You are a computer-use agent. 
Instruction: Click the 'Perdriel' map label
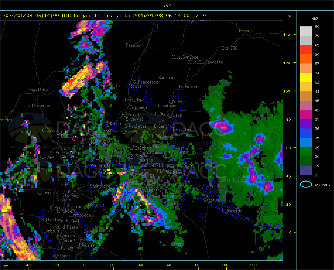(x=99, y=166)
